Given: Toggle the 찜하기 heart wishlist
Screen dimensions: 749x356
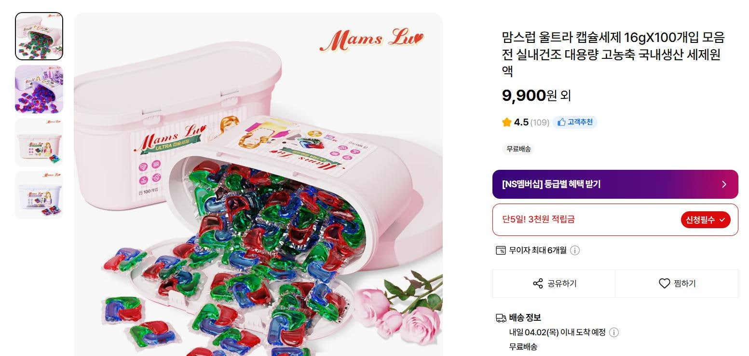Looking at the screenshot, I should [665, 284].
